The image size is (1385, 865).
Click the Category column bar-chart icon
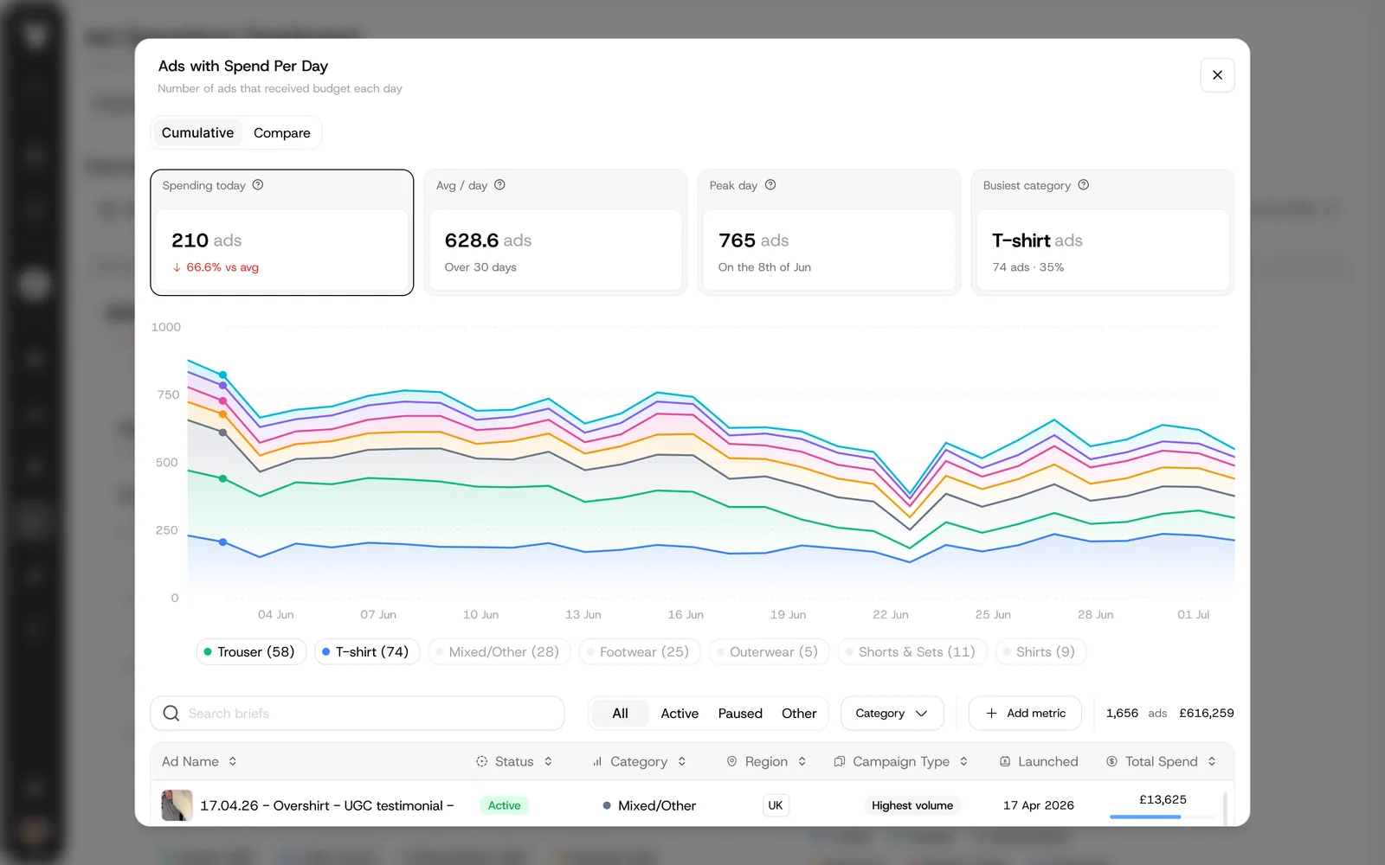[597, 761]
